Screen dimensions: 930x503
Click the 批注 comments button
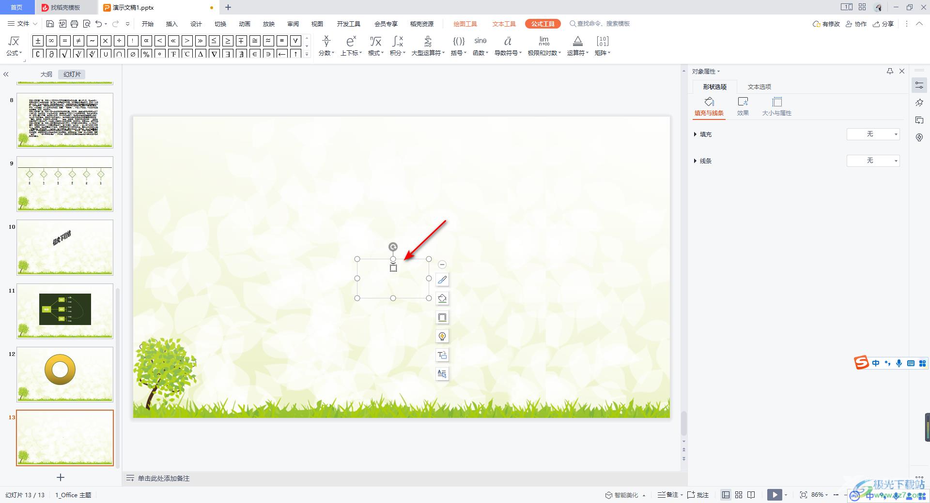[x=698, y=495]
